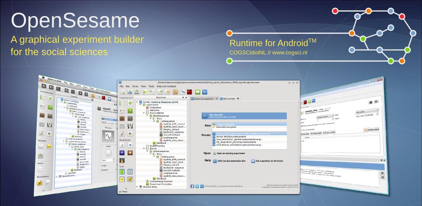Open the Run menu in center window
Screen dimensions: 422x206
[x=128, y=87]
